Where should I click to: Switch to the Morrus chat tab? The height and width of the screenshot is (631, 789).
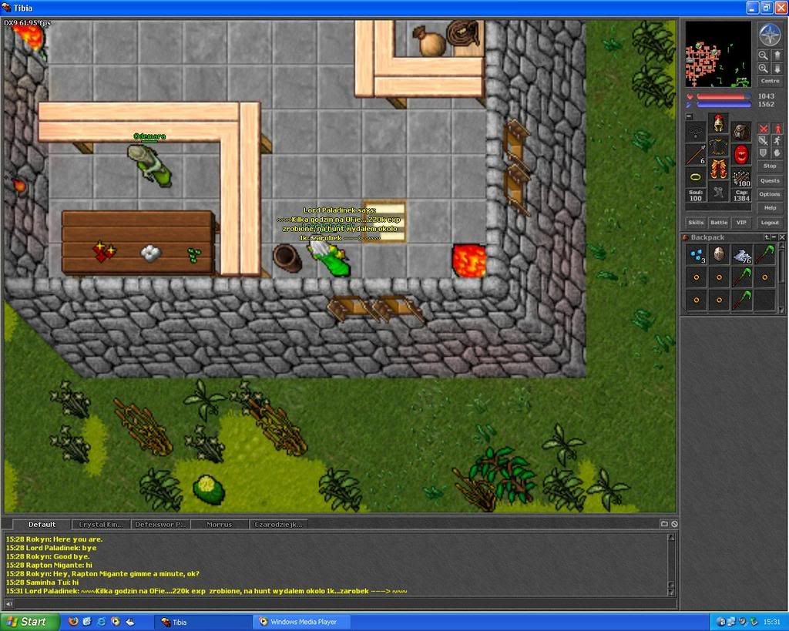tap(220, 525)
